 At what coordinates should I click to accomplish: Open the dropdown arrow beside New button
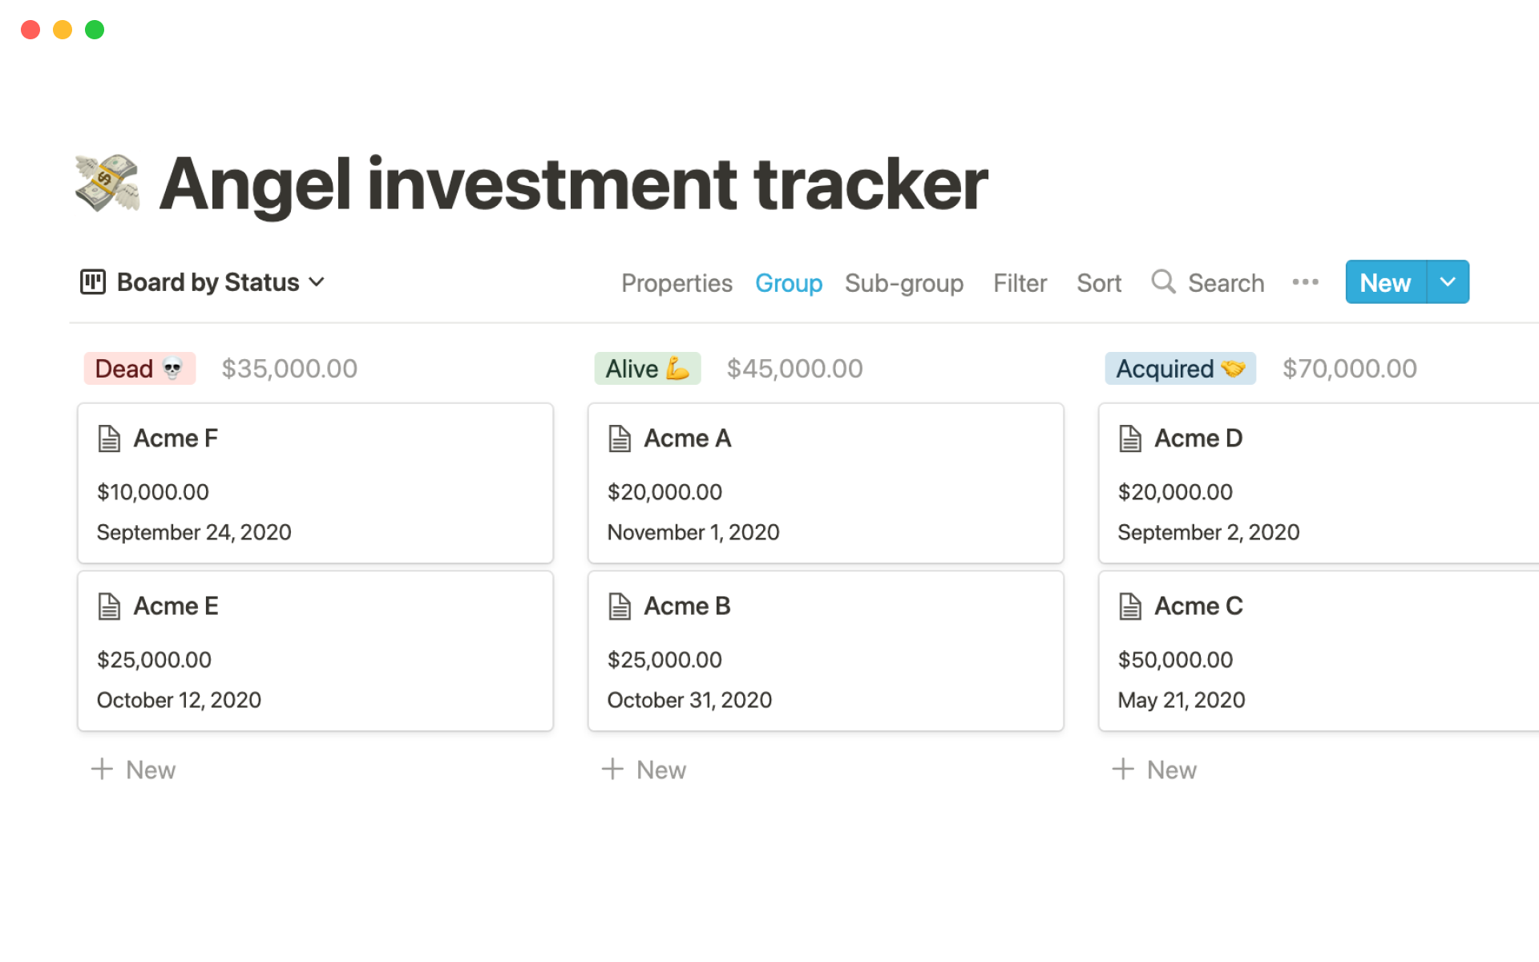point(1448,282)
